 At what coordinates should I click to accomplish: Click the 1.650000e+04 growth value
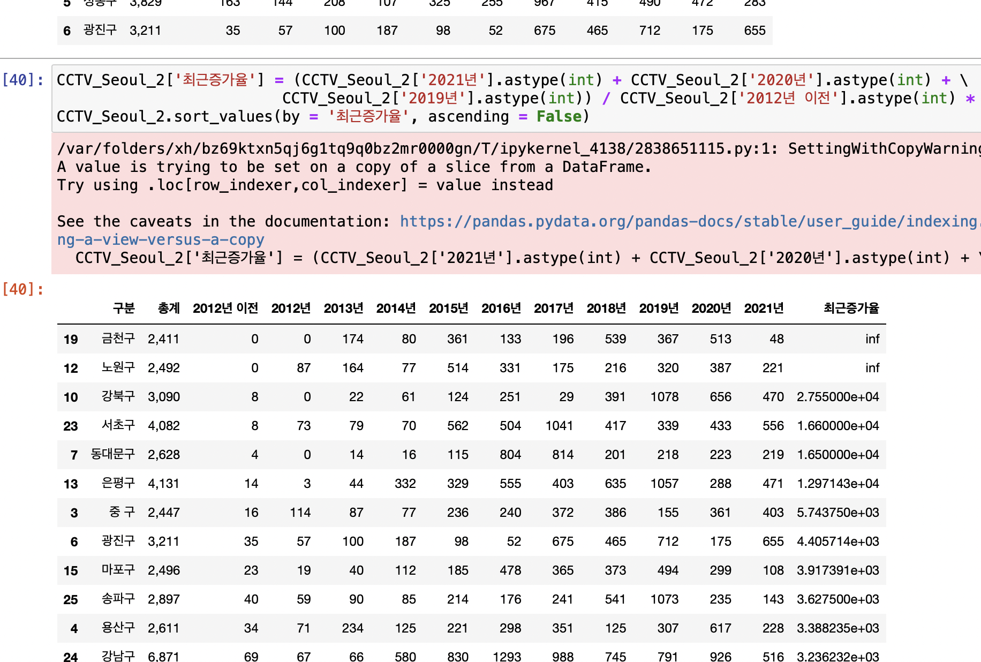tap(838, 455)
